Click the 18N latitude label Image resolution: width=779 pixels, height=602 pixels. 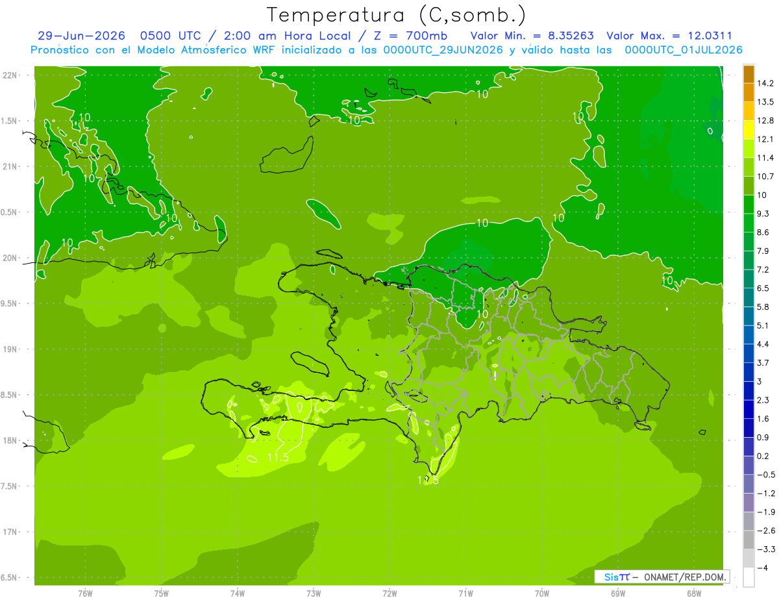point(9,441)
